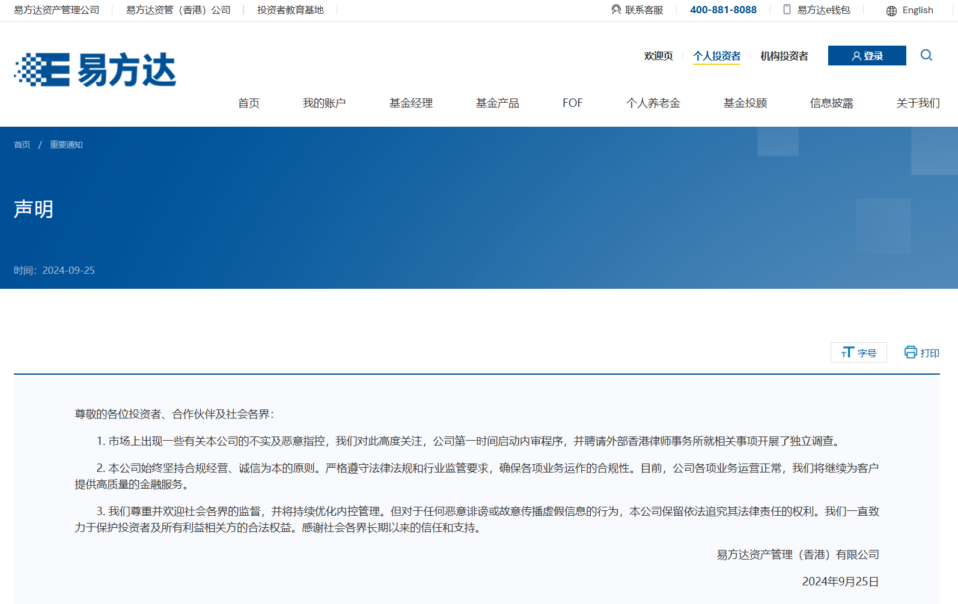
Task: Click the 400-881-8088 phone number
Action: point(723,10)
